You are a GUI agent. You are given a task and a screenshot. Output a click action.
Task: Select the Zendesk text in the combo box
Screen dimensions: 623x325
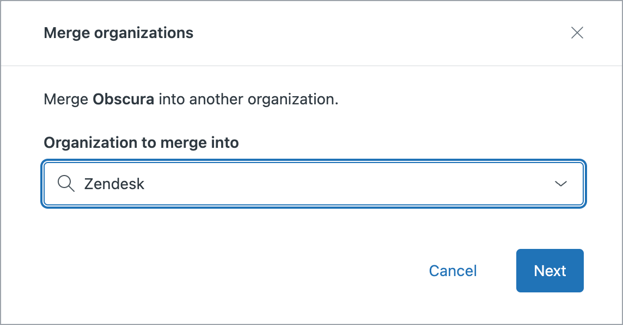click(114, 183)
